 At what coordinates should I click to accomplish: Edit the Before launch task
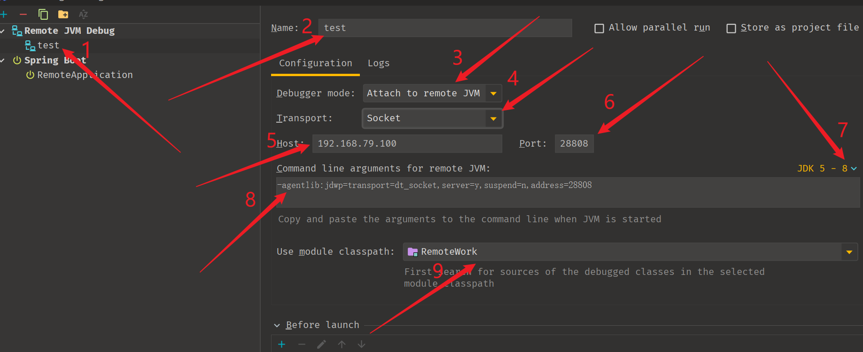322,344
